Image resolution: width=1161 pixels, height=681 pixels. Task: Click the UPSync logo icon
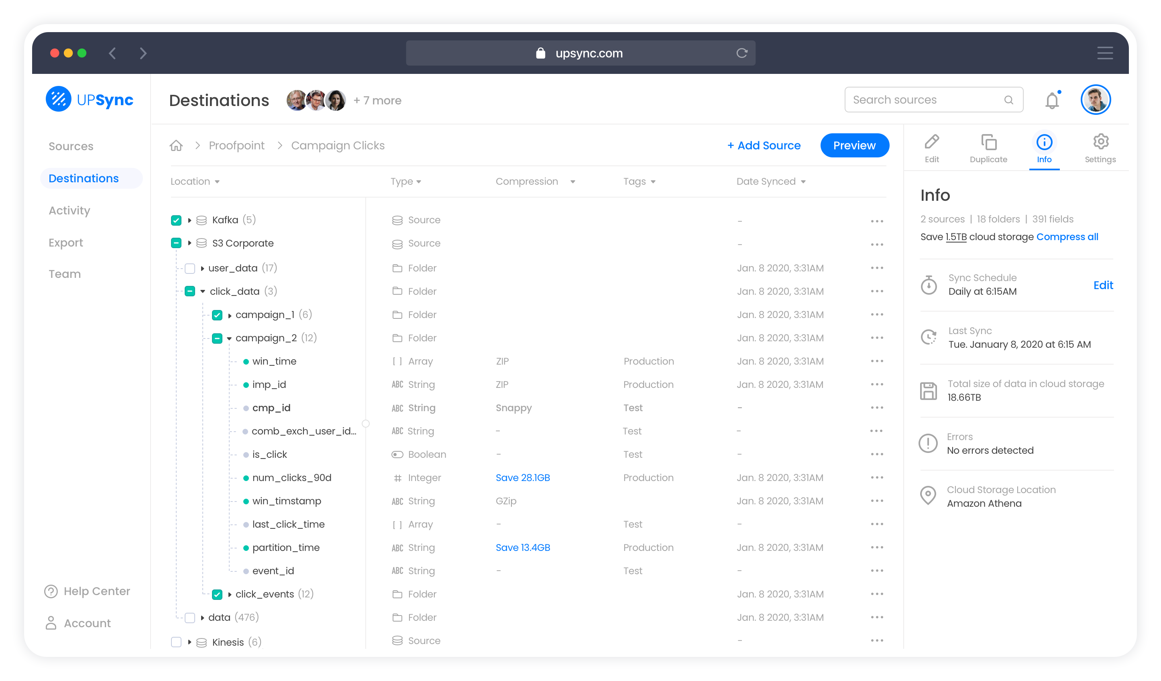59,99
